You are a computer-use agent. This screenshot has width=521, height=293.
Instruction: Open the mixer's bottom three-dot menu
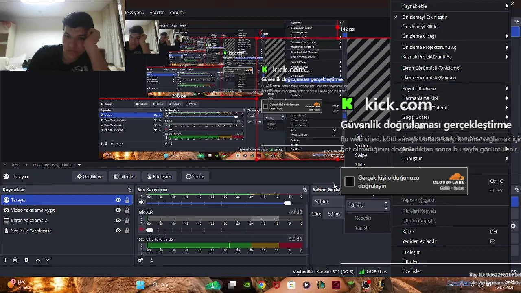point(152,260)
